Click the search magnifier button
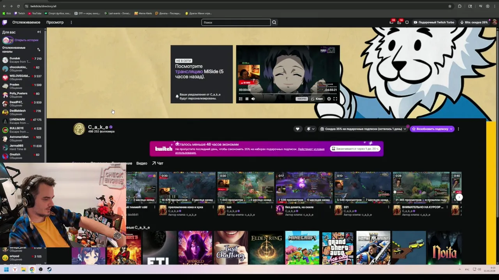 click(274, 22)
